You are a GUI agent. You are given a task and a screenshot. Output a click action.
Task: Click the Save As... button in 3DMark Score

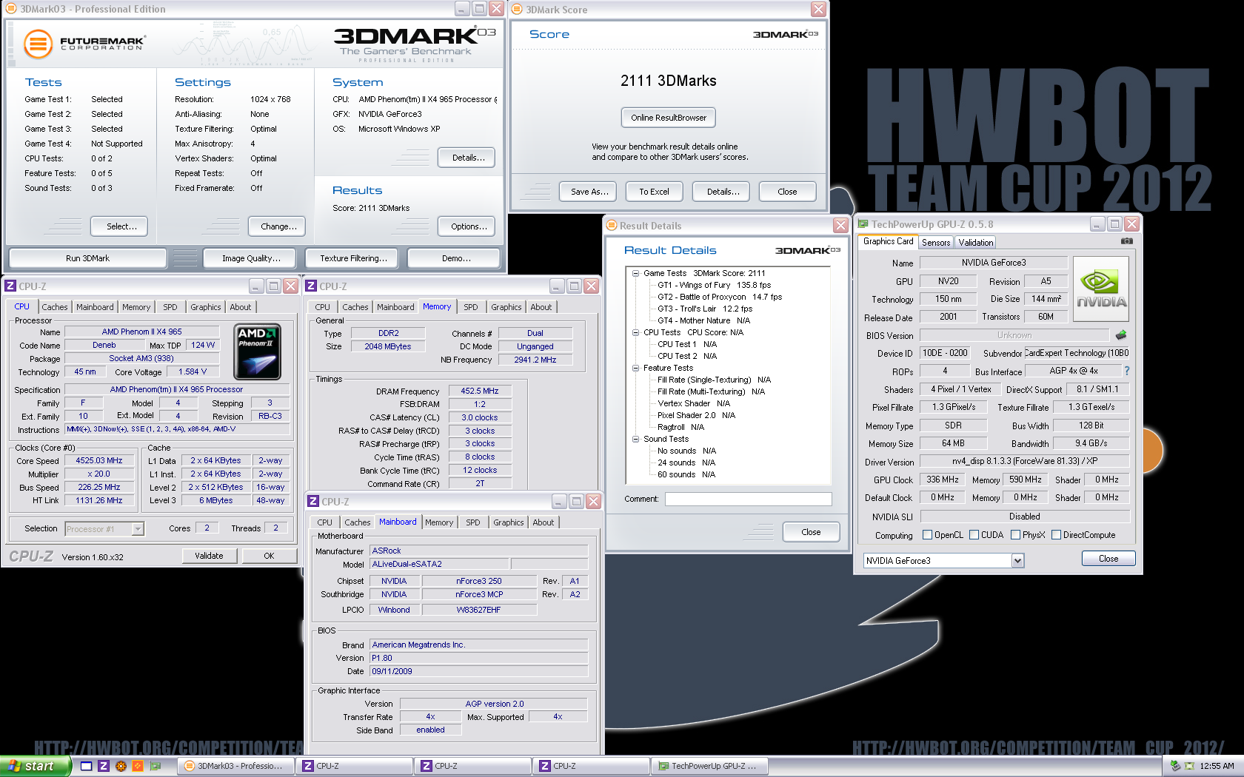(x=589, y=192)
